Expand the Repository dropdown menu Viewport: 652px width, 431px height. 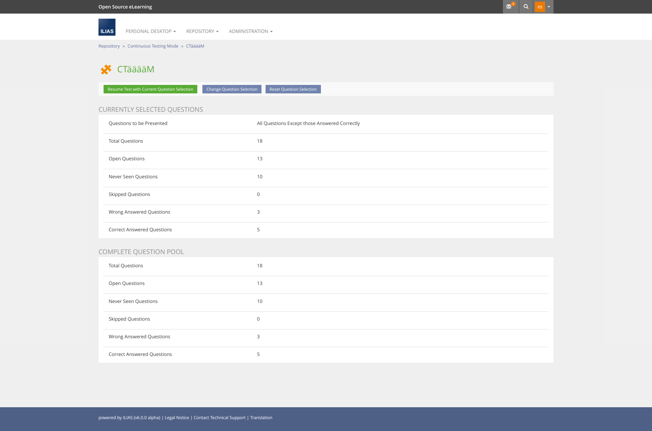click(x=202, y=31)
